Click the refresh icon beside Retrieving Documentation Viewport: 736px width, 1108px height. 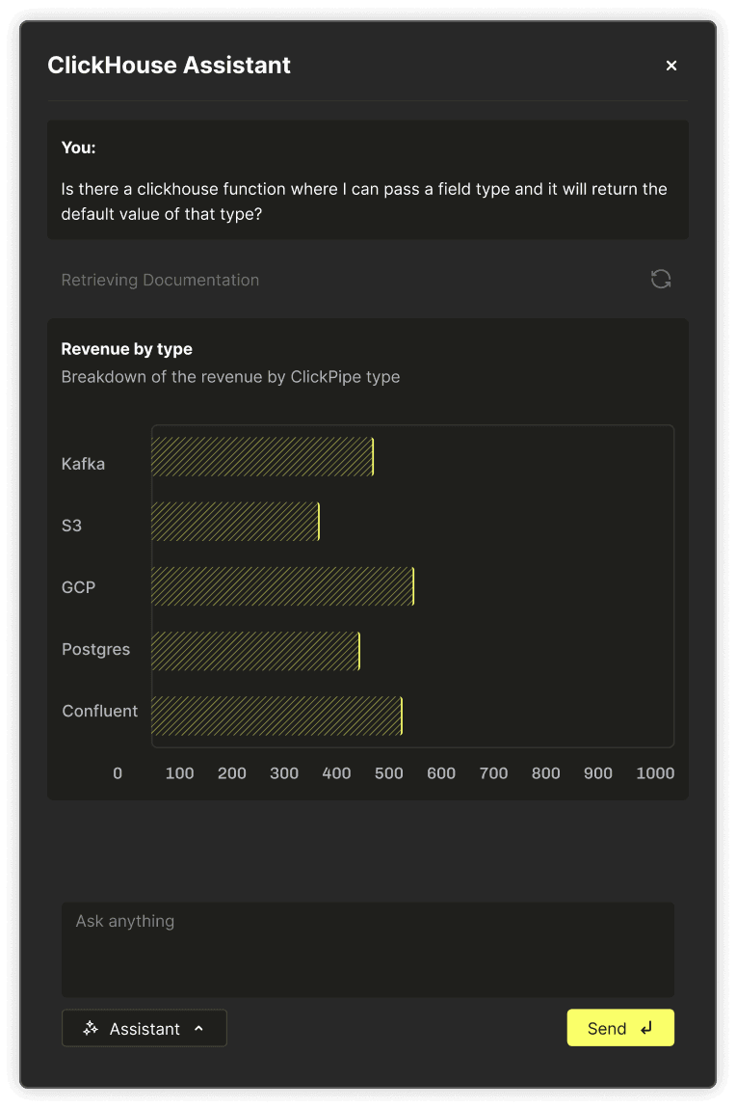[661, 279]
